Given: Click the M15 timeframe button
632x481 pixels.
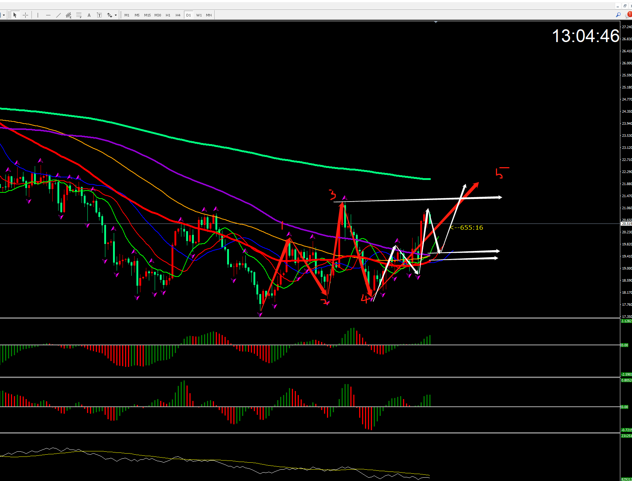Looking at the screenshot, I should coord(147,15).
